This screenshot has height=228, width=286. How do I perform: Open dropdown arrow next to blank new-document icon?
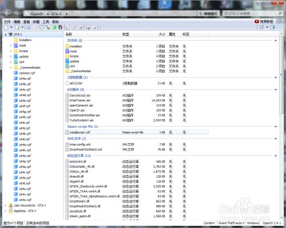(11, 27)
